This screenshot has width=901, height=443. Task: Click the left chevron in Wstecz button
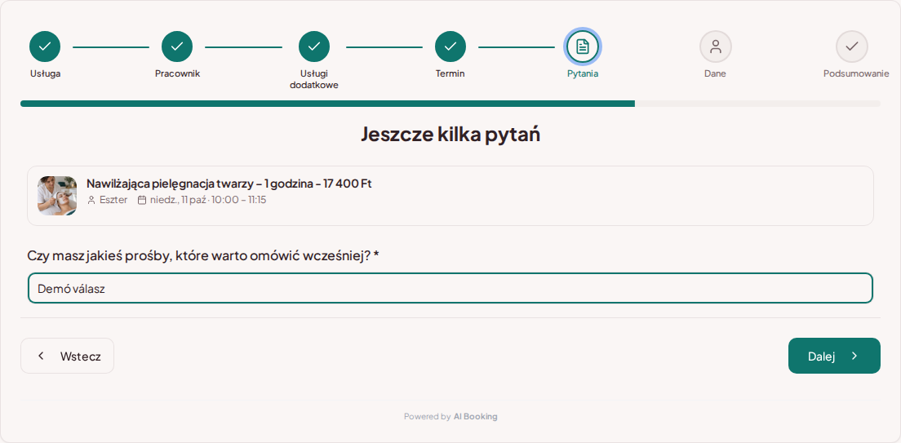click(41, 356)
